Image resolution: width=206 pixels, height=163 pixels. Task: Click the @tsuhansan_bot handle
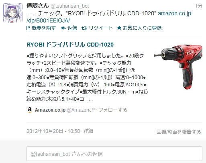point(70,6)
